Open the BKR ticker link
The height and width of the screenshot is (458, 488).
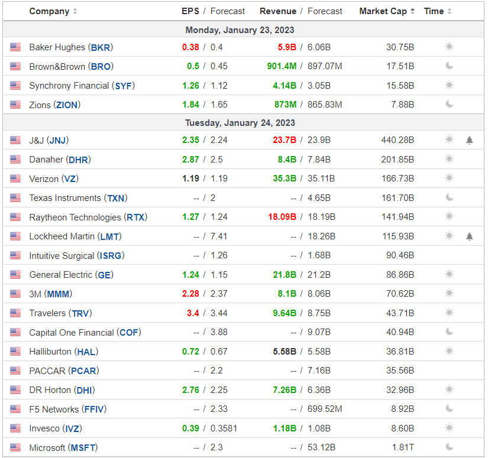tap(100, 47)
